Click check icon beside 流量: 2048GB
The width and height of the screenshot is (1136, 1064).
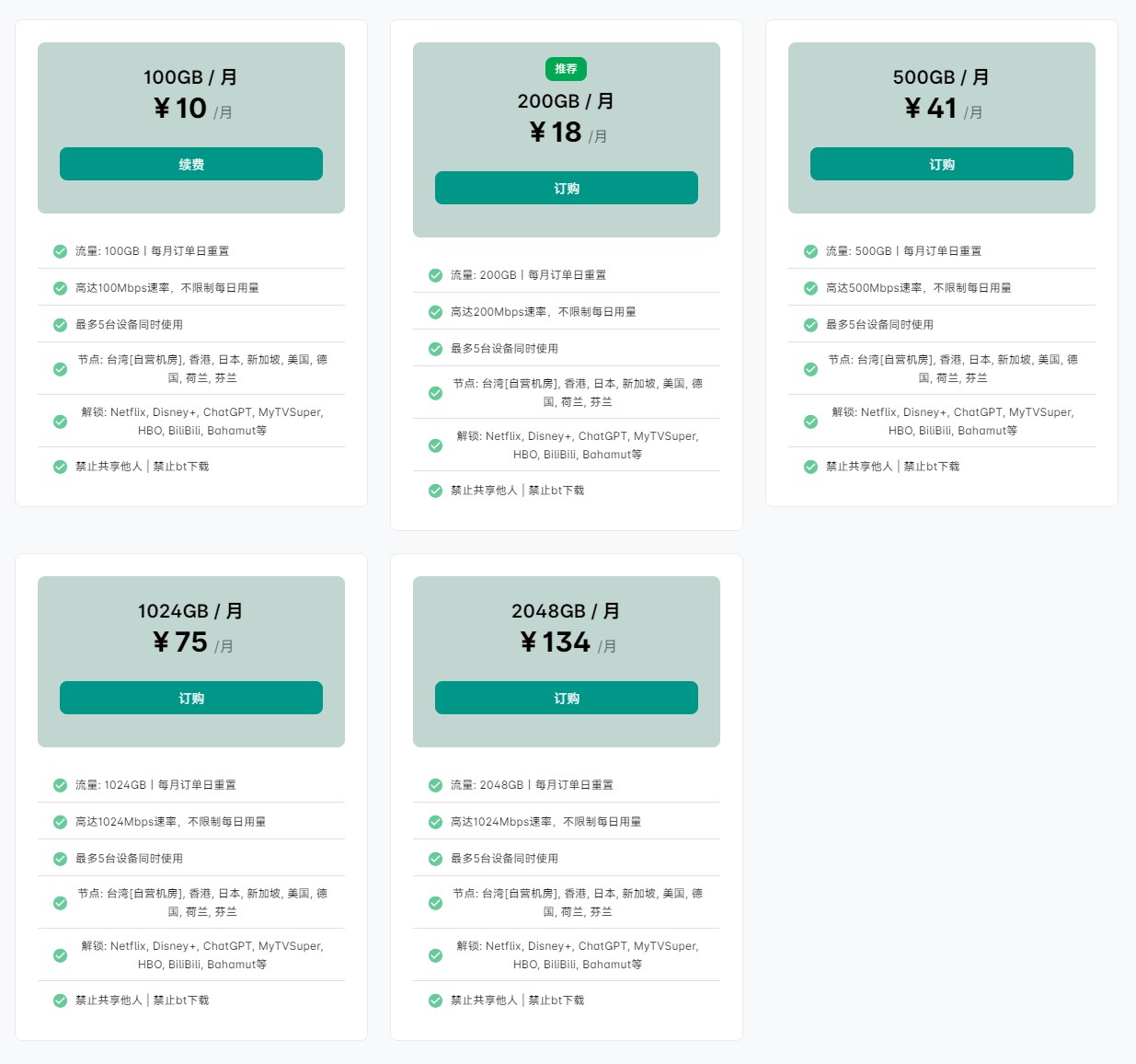(x=435, y=785)
